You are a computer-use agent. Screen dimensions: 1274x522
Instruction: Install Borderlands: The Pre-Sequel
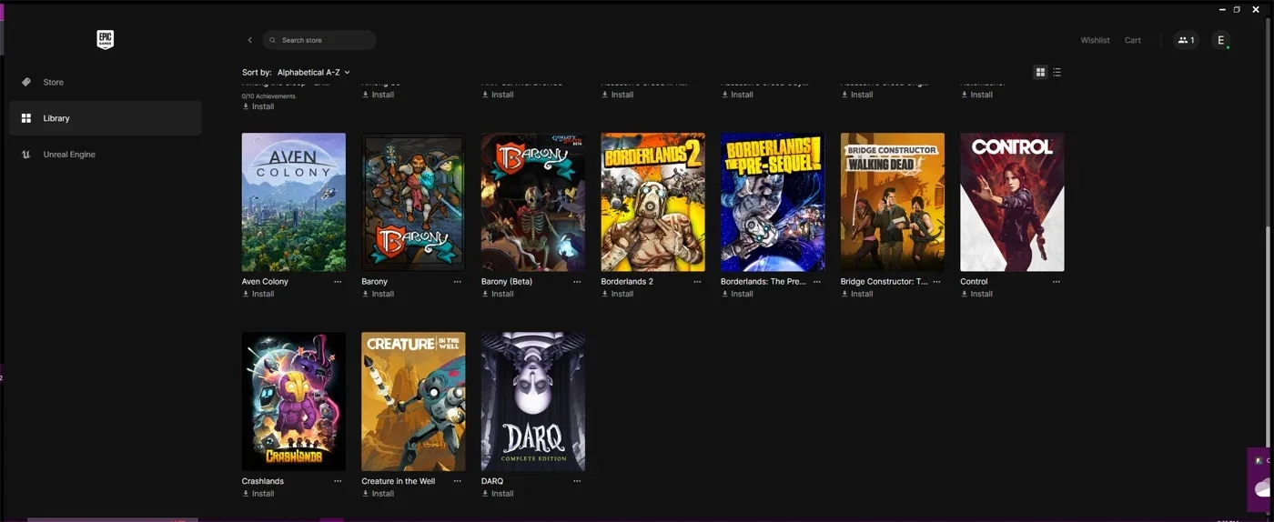738,294
